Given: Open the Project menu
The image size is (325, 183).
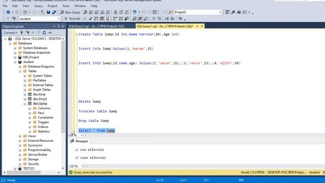Looking at the screenshot, I should point(52,6).
